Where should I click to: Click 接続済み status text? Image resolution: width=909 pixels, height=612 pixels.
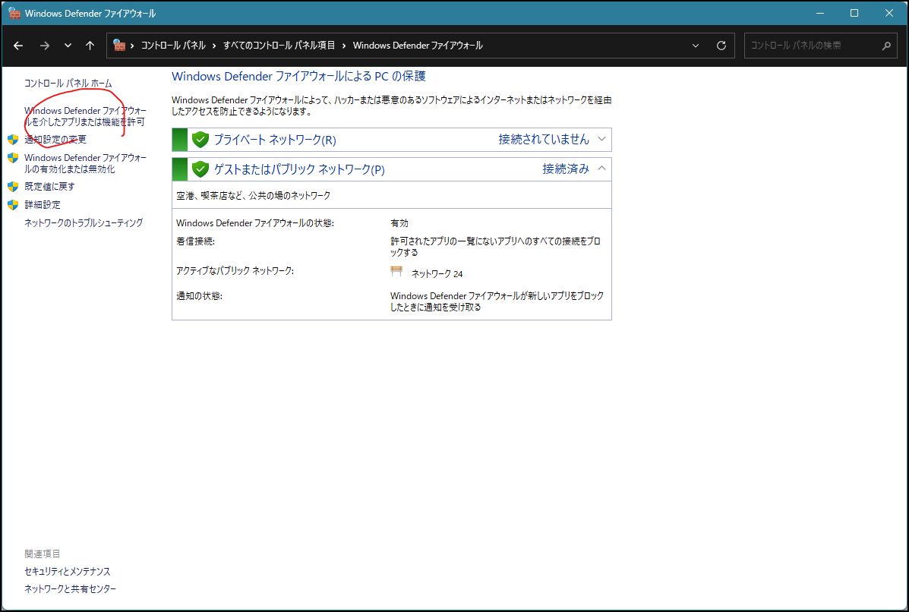(566, 169)
